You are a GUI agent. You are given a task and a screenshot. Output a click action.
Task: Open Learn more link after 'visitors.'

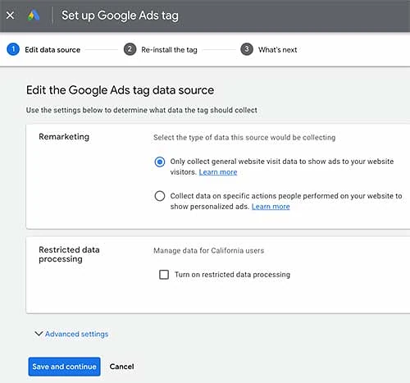click(x=218, y=172)
